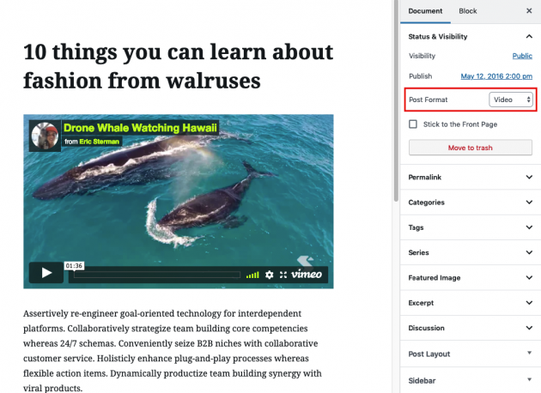The width and height of the screenshot is (541, 393).
Task: Enter fullscreen on the Vimeo player
Action: pos(283,275)
